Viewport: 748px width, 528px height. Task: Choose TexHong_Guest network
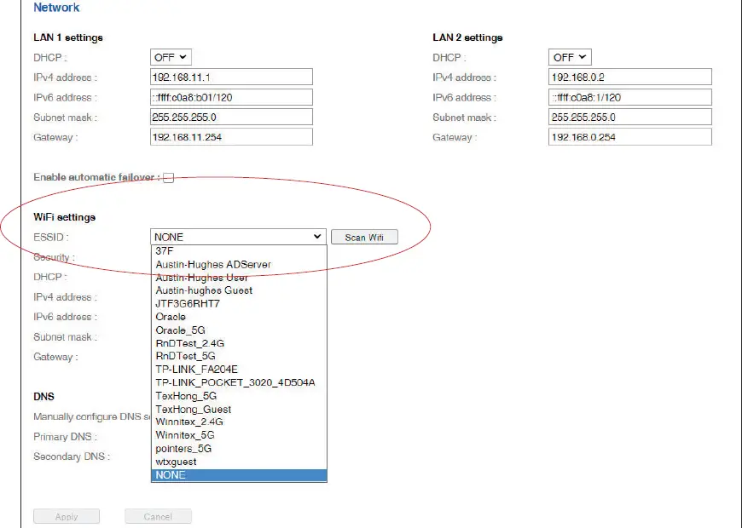point(239,410)
